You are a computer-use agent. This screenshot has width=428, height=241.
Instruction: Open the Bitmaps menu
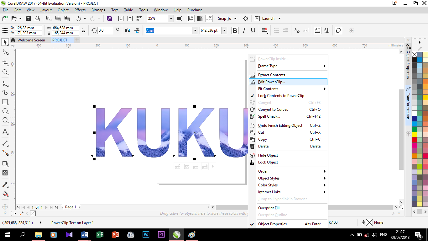(98, 10)
